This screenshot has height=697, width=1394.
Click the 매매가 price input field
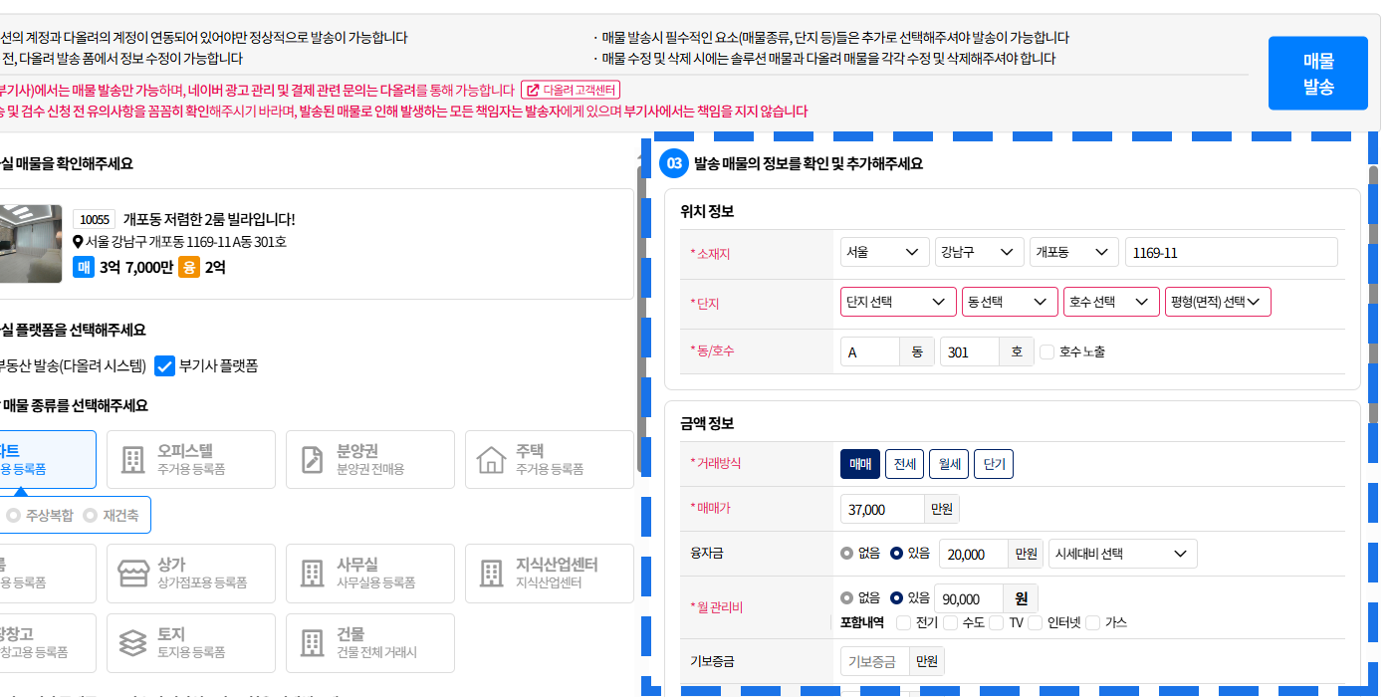[x=882, y=509]
